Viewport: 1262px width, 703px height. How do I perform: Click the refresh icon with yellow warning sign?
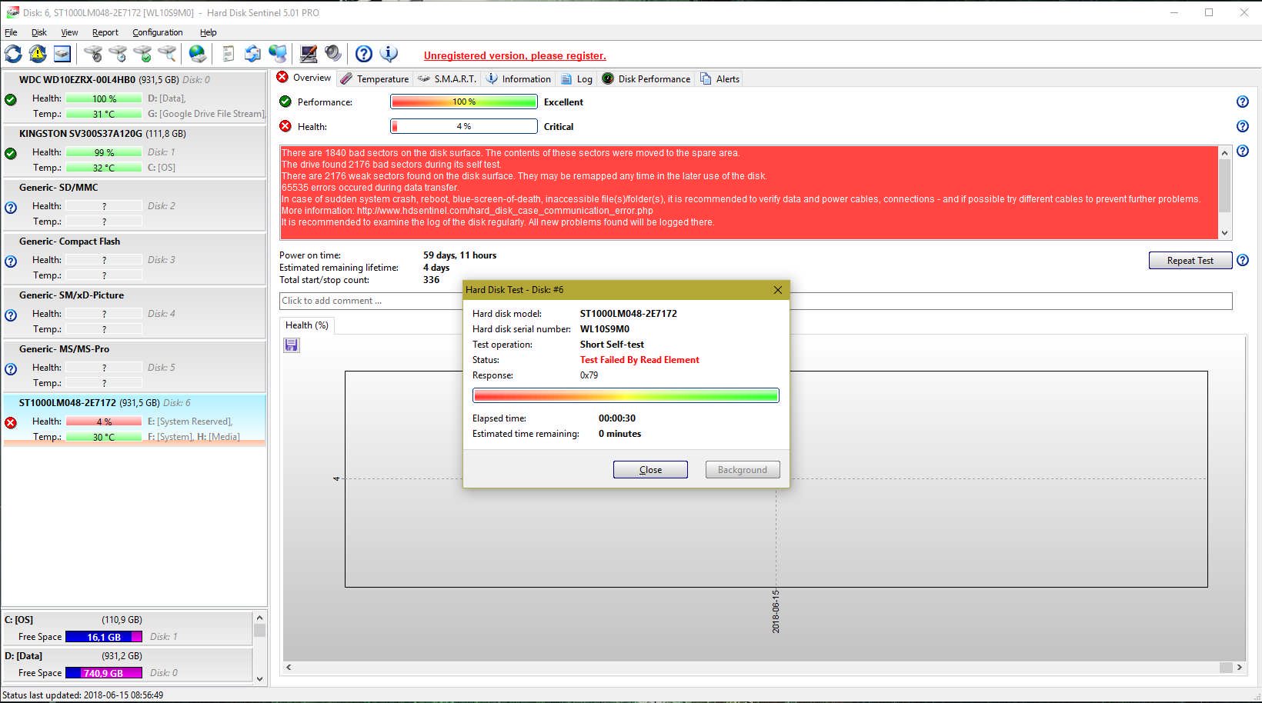point(38,54)
